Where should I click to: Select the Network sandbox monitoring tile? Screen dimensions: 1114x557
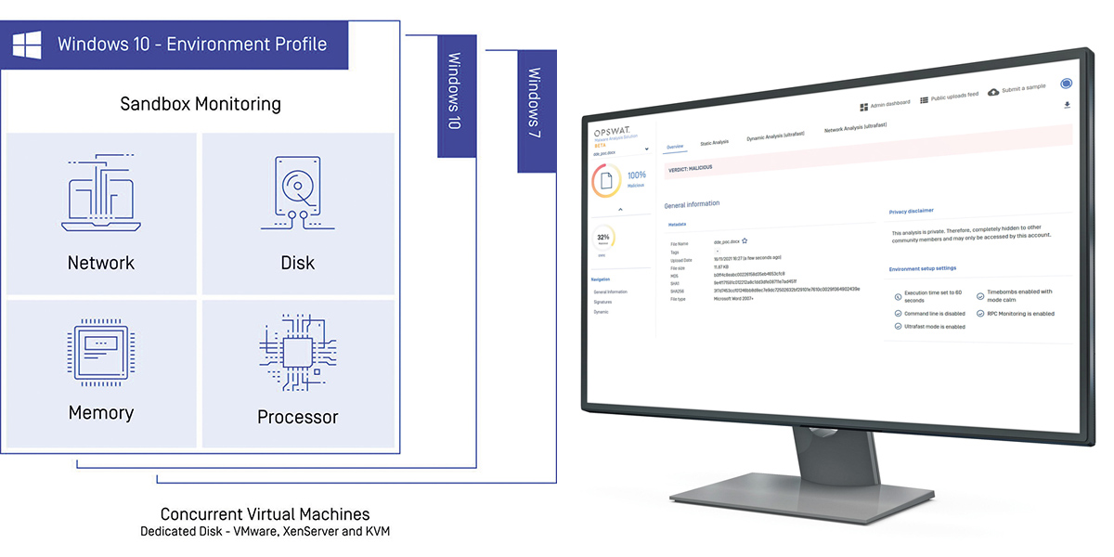click(x=101, y=214)
